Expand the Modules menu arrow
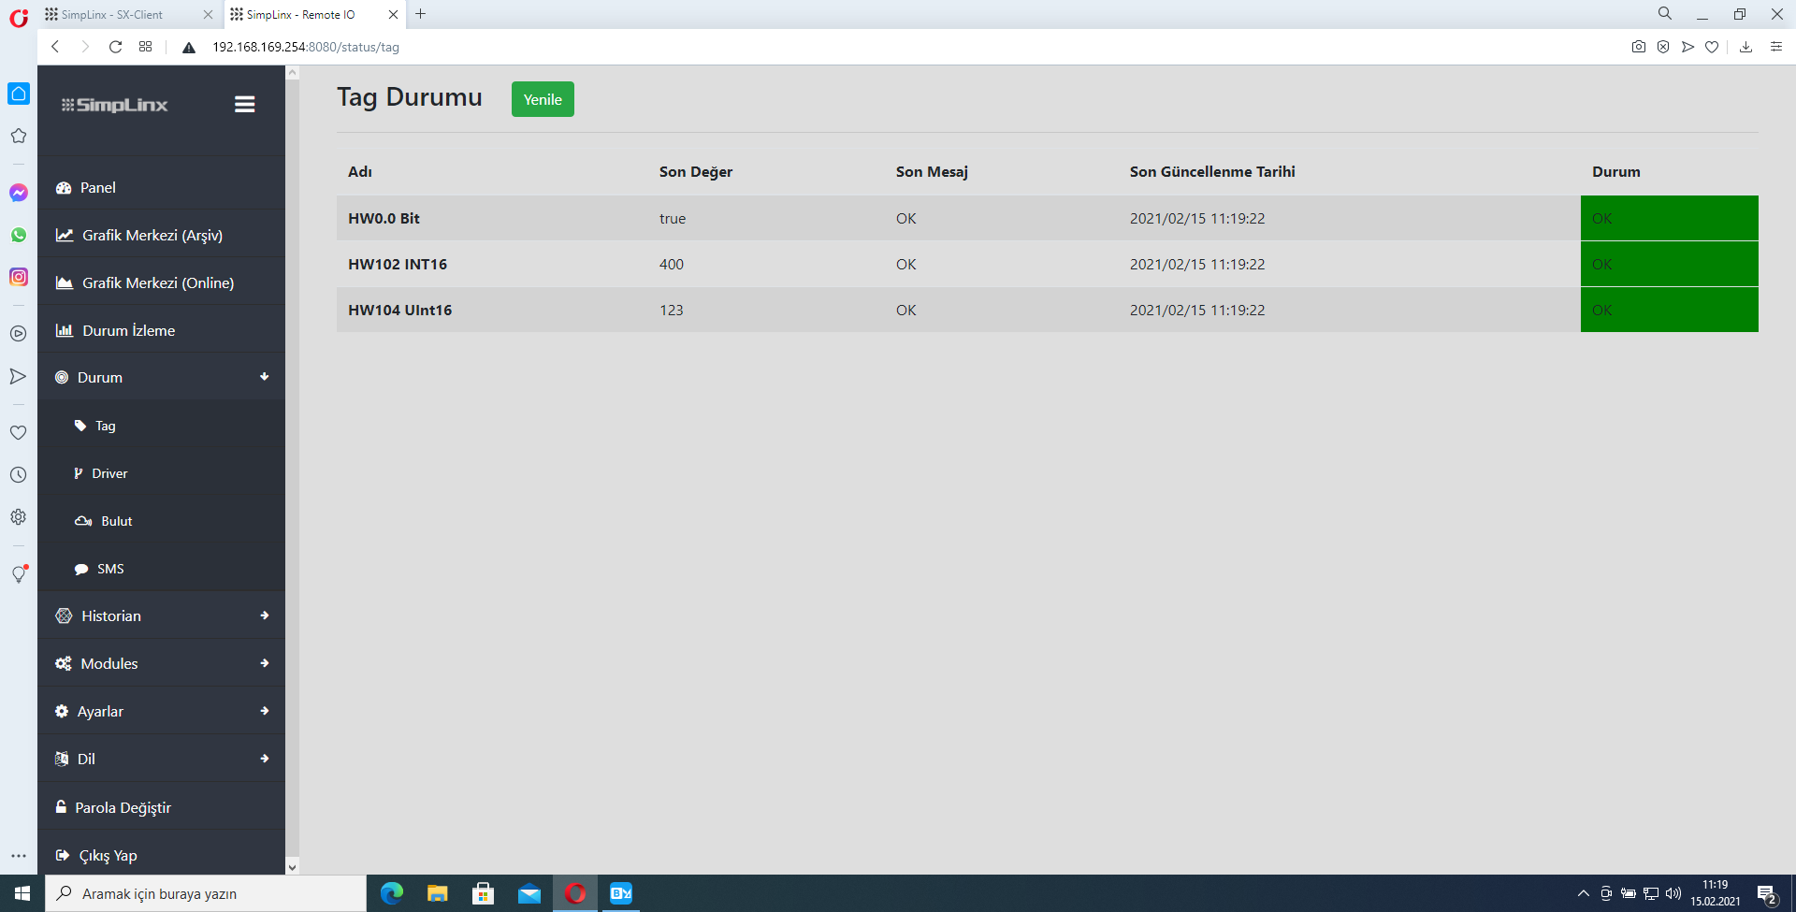The image size is (1796, 912). [x=265, y=663]
